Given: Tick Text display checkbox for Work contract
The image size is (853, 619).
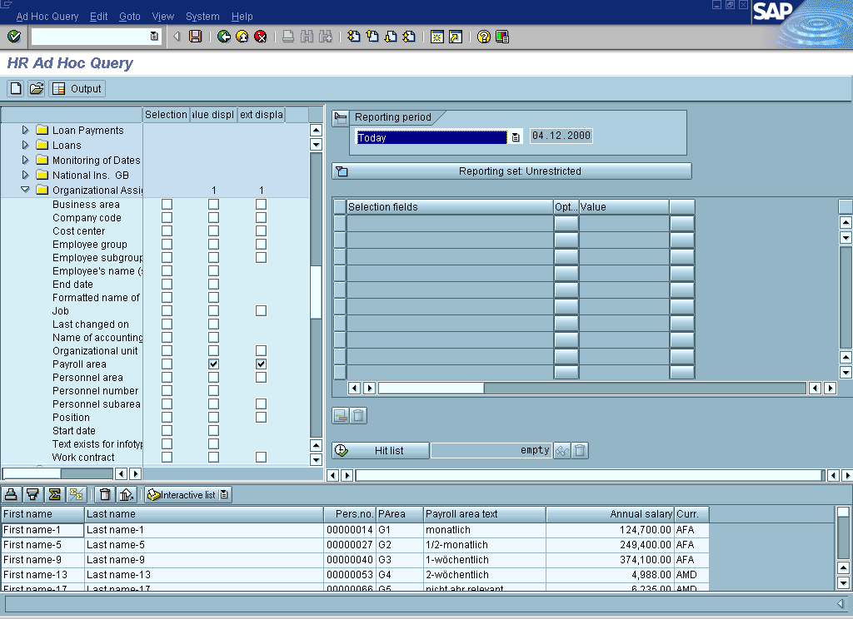Looking at the screenshot, I should (x=261, y=457).
